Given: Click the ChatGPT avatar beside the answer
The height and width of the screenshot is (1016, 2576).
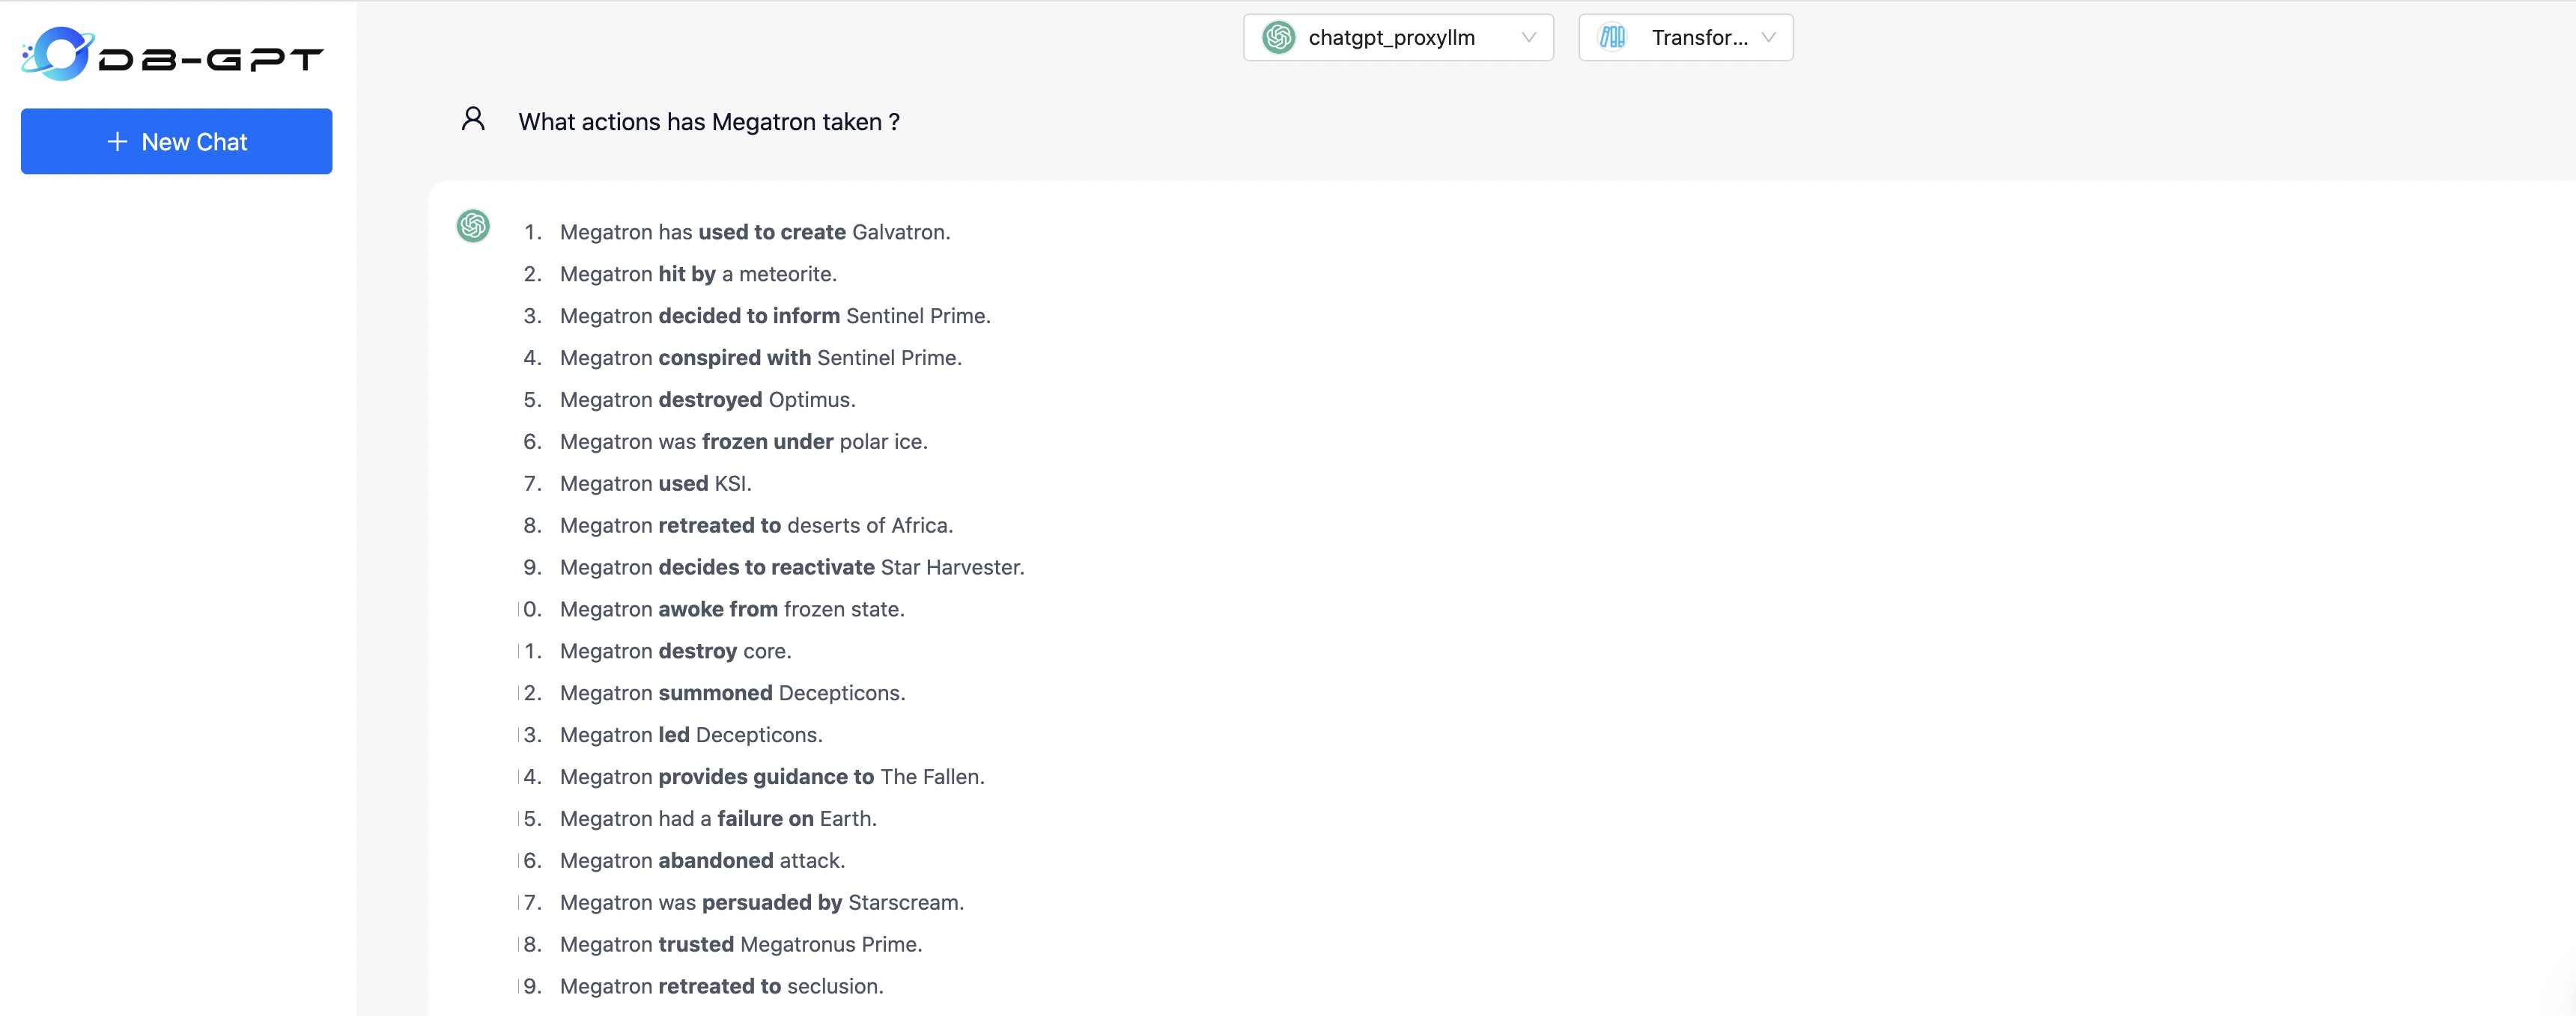Looking at the screenshot, I should [473, 226].
